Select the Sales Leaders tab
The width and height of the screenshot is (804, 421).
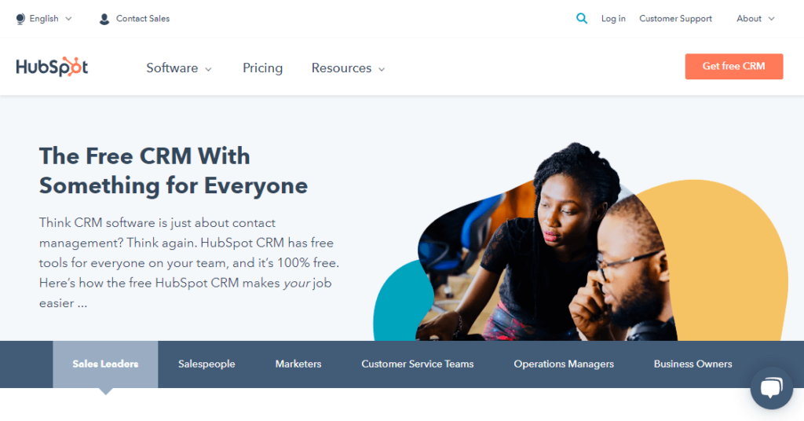pos(105,364)
